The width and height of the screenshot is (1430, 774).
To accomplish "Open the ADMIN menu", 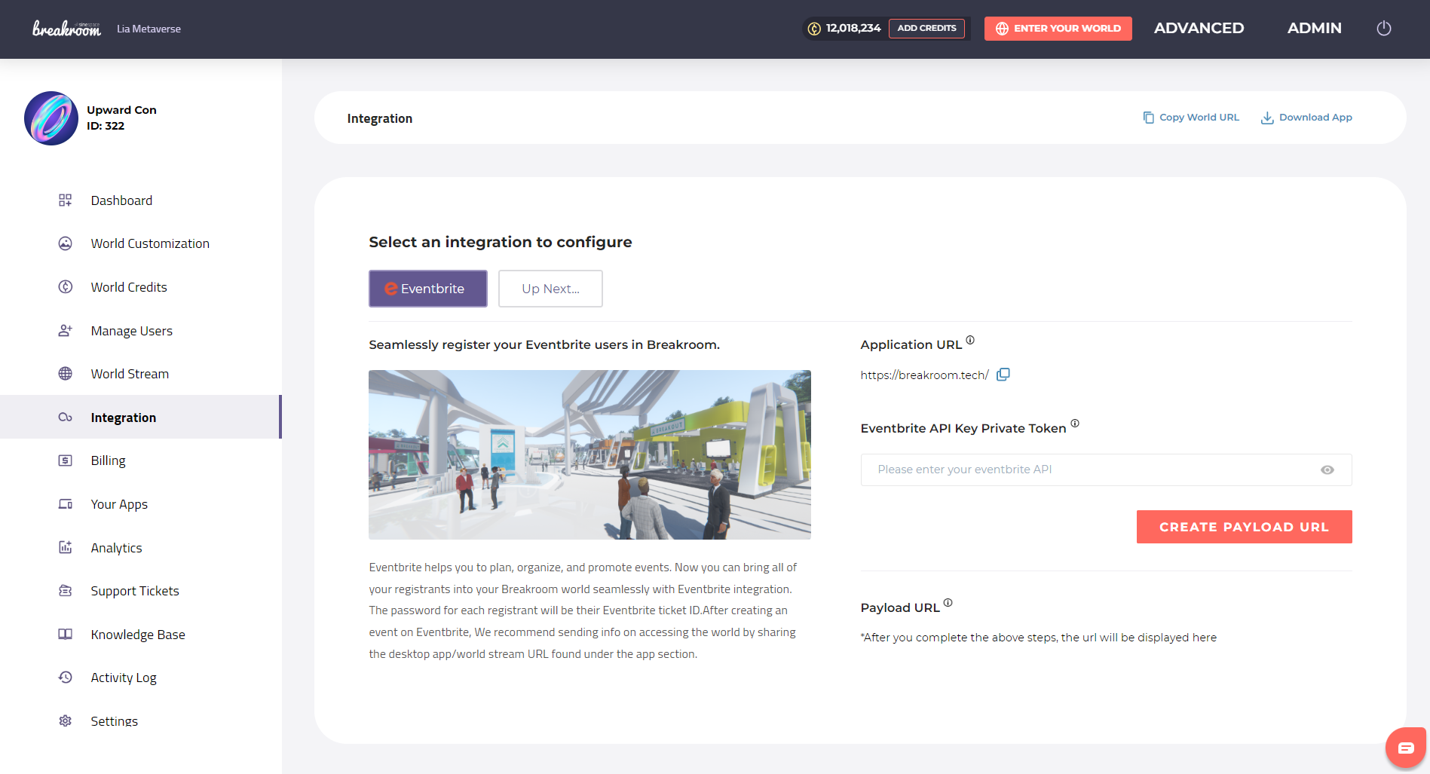I will coord(1315,28).
